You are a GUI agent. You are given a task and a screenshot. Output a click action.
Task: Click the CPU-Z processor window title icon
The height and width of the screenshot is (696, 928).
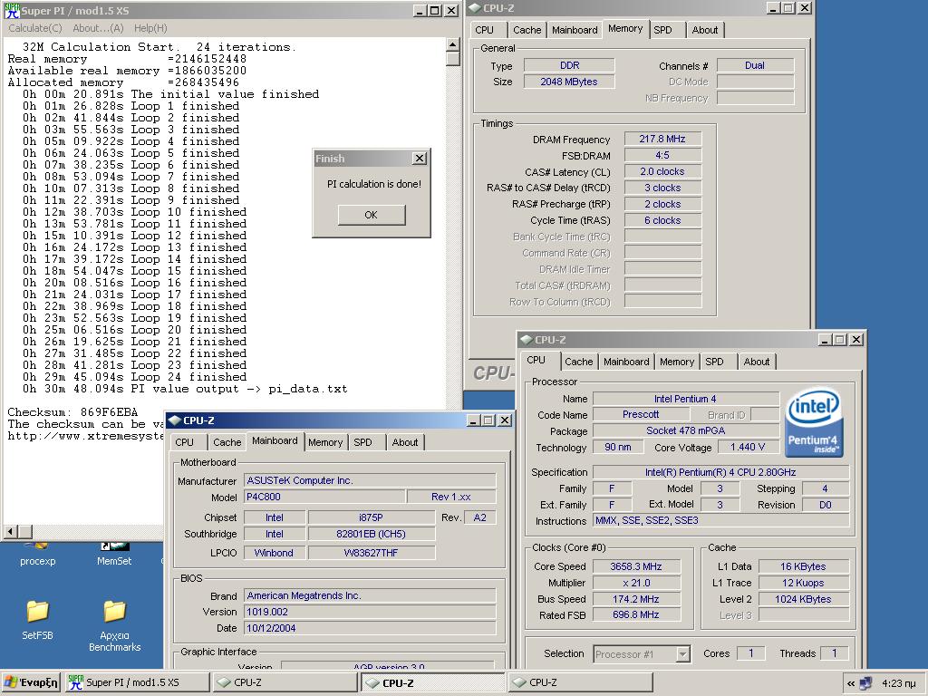tap(527, 340)
